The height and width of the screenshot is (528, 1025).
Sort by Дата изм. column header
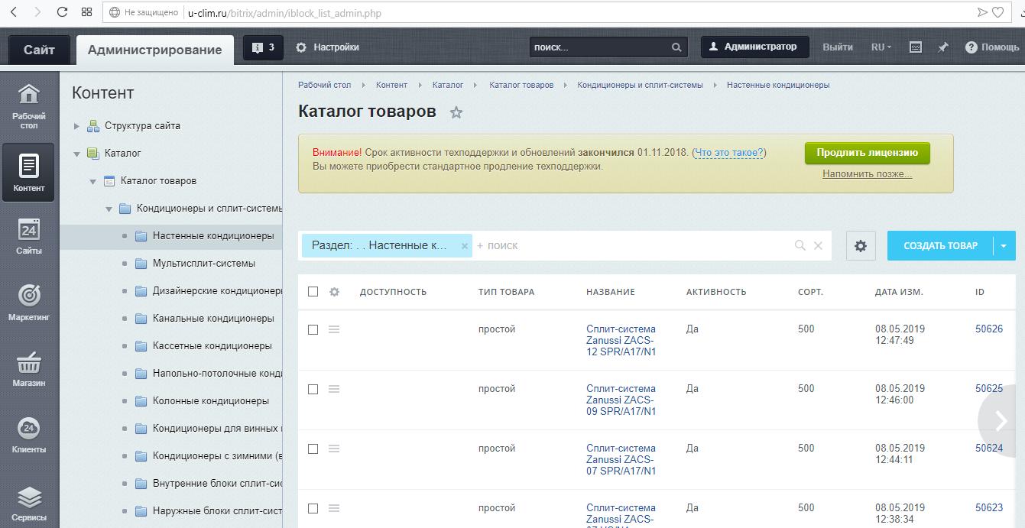tap(899, 292)
